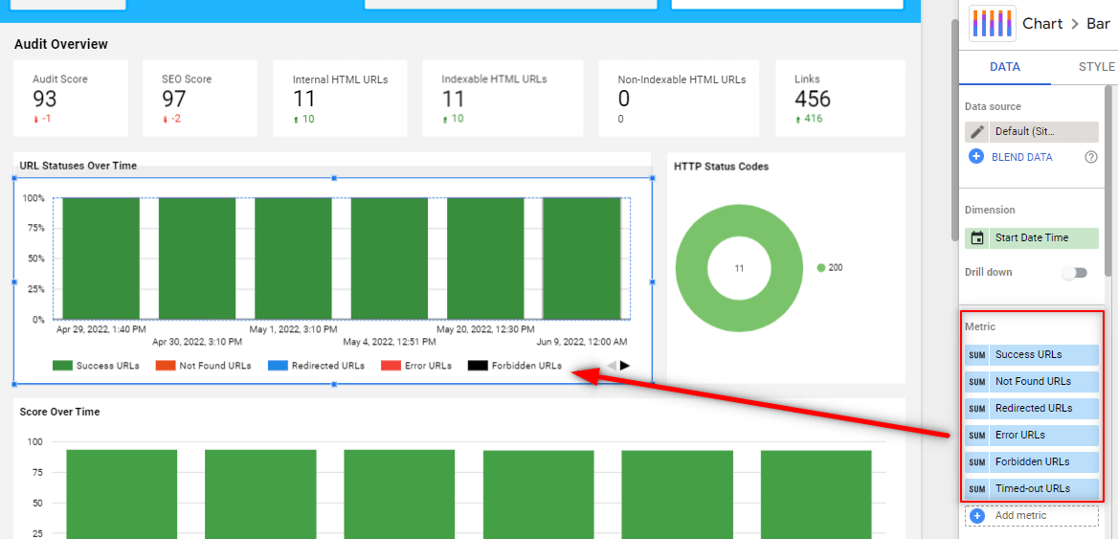Click donut center value 11
Screen dimensions: 1118x539
click(x=739, y=269)
